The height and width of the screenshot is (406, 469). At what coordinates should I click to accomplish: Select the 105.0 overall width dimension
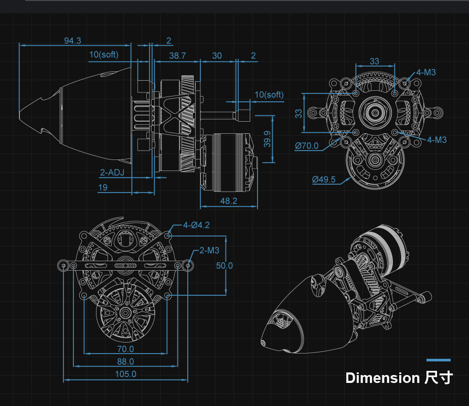pyautogui.click(x=125, y=374)
